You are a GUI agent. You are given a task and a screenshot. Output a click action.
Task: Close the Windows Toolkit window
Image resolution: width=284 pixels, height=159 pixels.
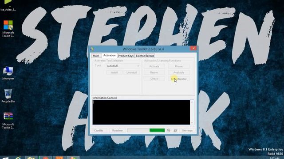coord(193,48)
